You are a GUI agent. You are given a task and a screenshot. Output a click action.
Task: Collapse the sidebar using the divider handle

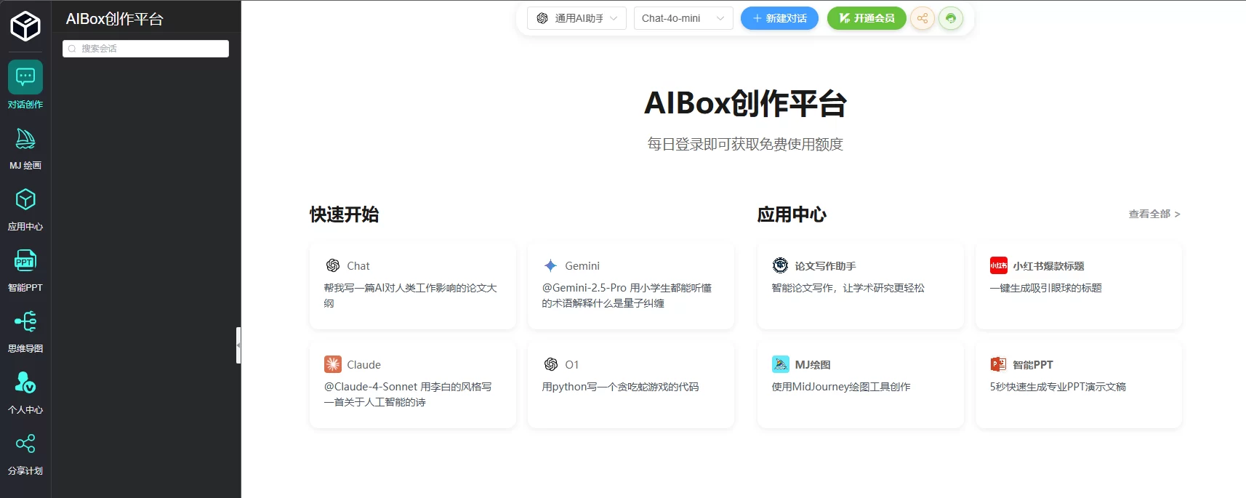pyautogui.click(x=238, y=345)
